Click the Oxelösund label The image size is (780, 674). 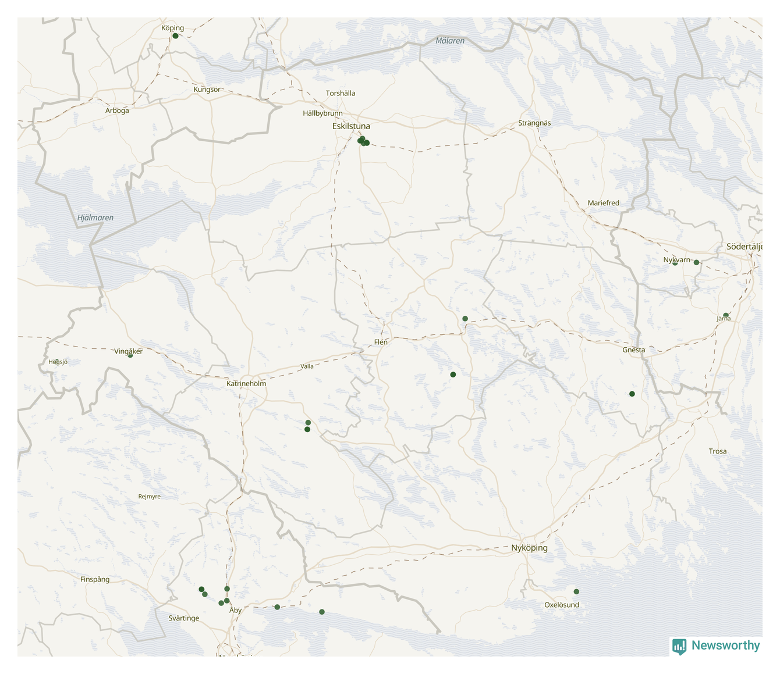click(562, 605)
